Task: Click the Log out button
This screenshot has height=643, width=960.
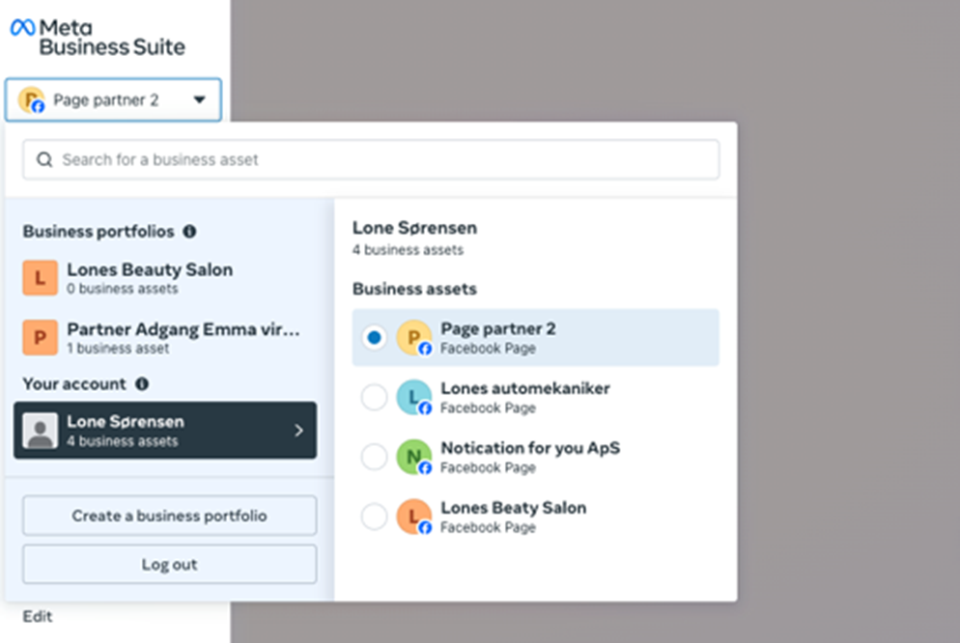Action: 170,564
